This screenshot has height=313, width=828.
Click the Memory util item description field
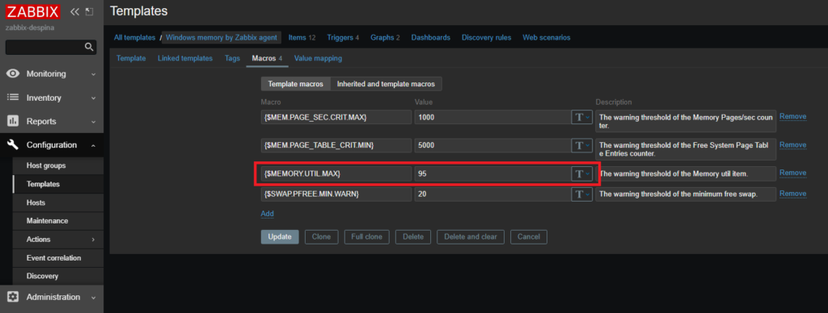point(686,174)
